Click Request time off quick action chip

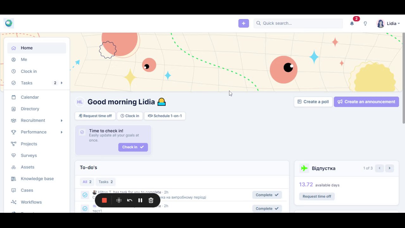(95, 116)
